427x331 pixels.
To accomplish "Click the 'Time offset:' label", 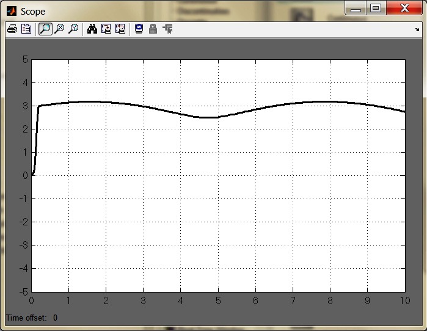I will [26, 318].
